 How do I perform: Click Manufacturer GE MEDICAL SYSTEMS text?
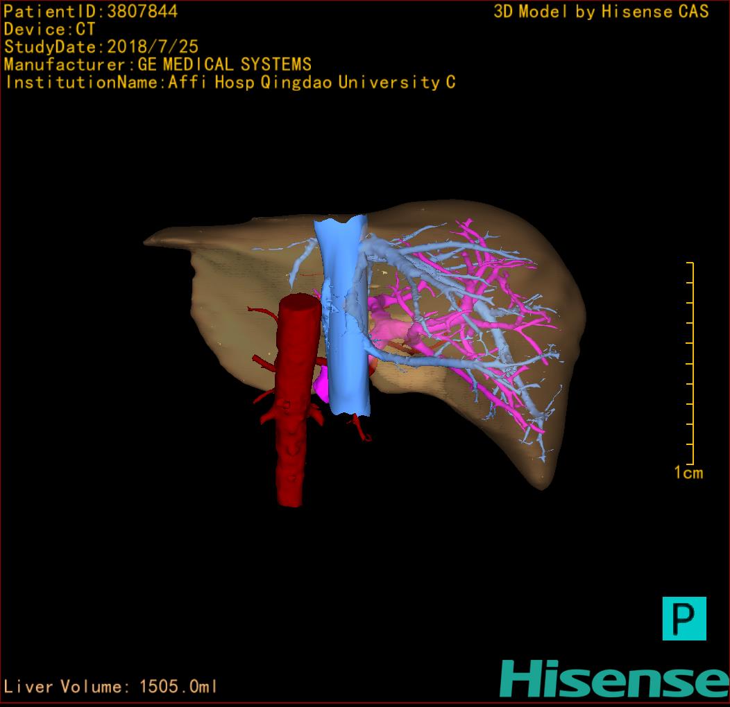158,65
